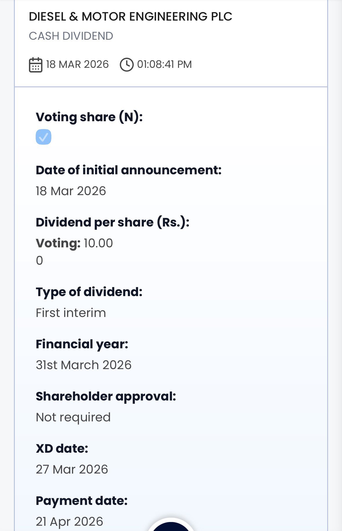Click the calendar icon beside 18 MAR 2026

(x=36, y=65)
